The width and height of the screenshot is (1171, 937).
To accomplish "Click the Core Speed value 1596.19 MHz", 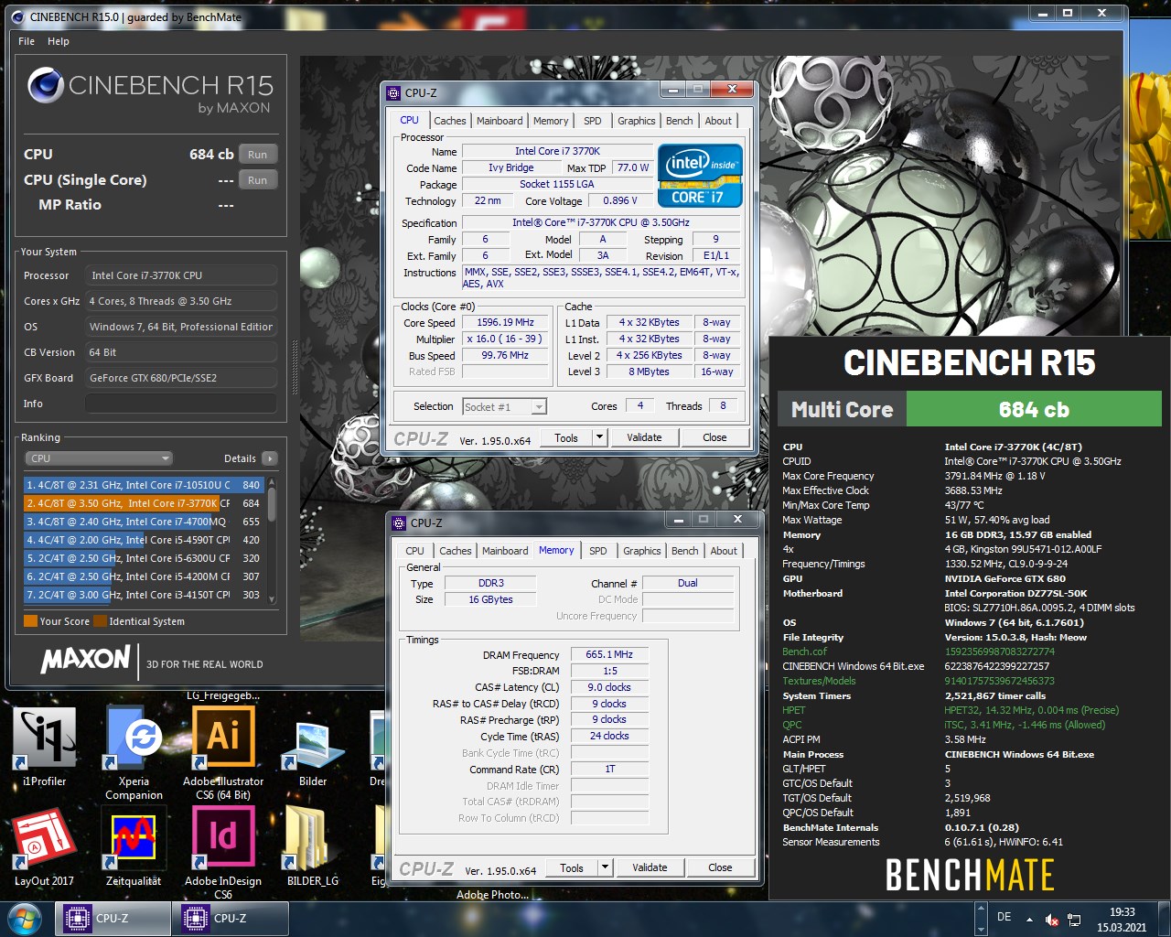I will tap(505, 322).
